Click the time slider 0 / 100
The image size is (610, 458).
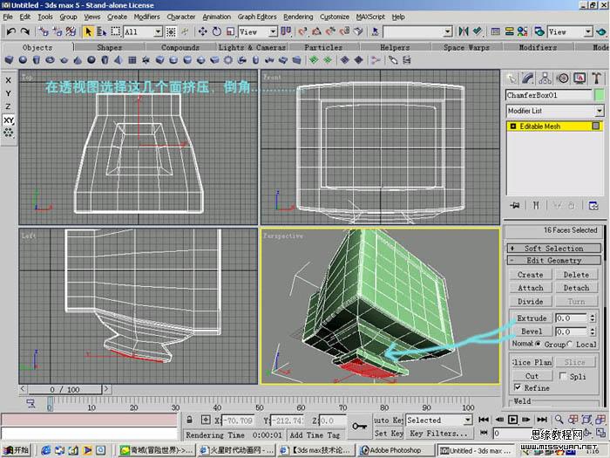[64, 389]
